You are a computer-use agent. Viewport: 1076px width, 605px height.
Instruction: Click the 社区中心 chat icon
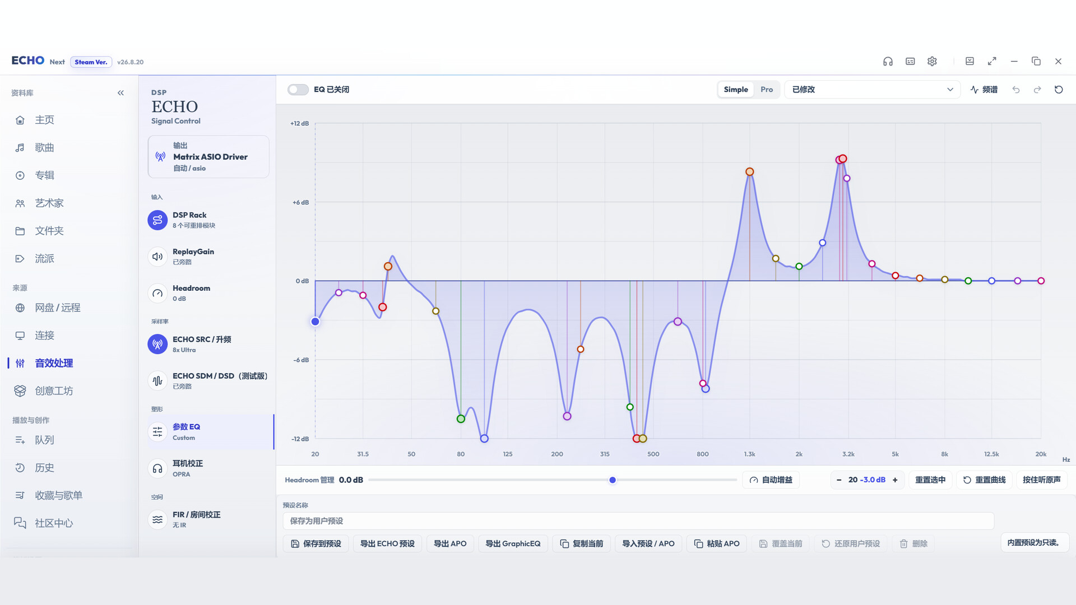point(20,523)
